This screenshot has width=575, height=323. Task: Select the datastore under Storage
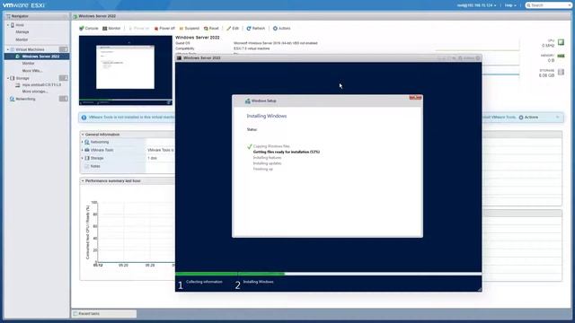[41, 85]
